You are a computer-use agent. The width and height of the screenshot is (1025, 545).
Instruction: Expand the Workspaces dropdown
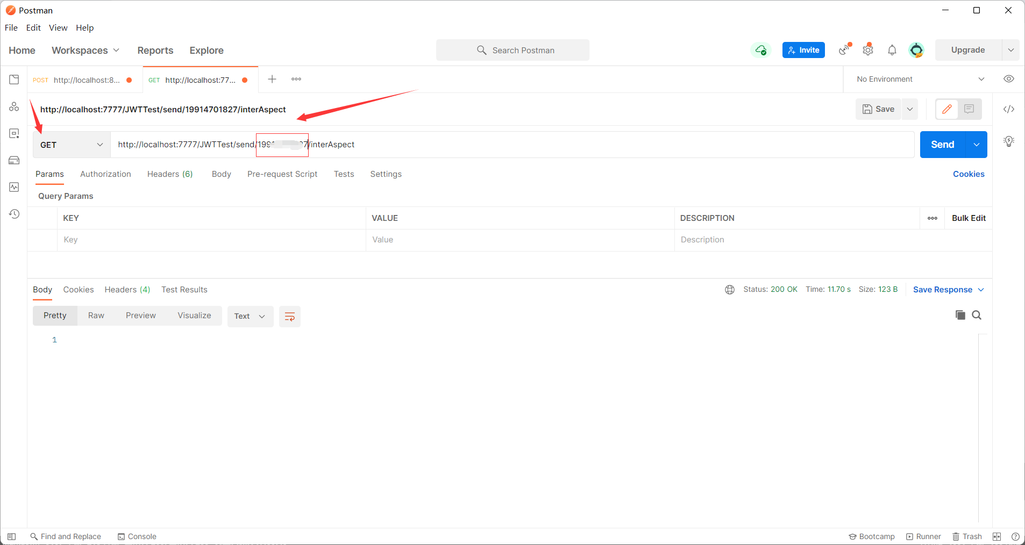point(85,50)
